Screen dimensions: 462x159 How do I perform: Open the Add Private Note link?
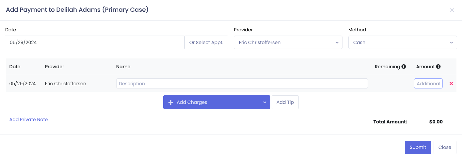point(28,119)
